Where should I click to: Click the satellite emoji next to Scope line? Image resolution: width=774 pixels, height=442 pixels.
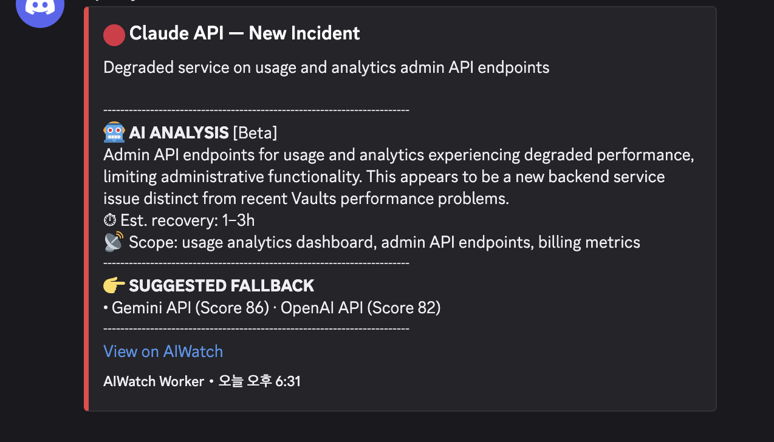coord(112,241)
